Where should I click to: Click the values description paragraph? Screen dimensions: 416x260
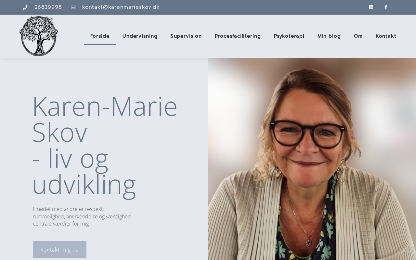[82, 216]
